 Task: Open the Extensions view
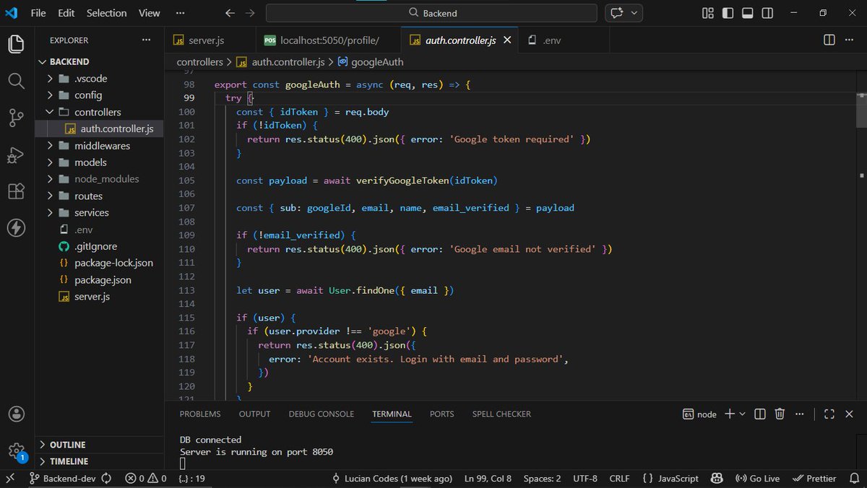point(16,191)
